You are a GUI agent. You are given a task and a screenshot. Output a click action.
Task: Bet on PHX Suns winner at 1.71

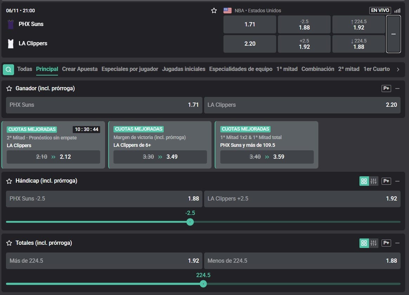point(104,105)
